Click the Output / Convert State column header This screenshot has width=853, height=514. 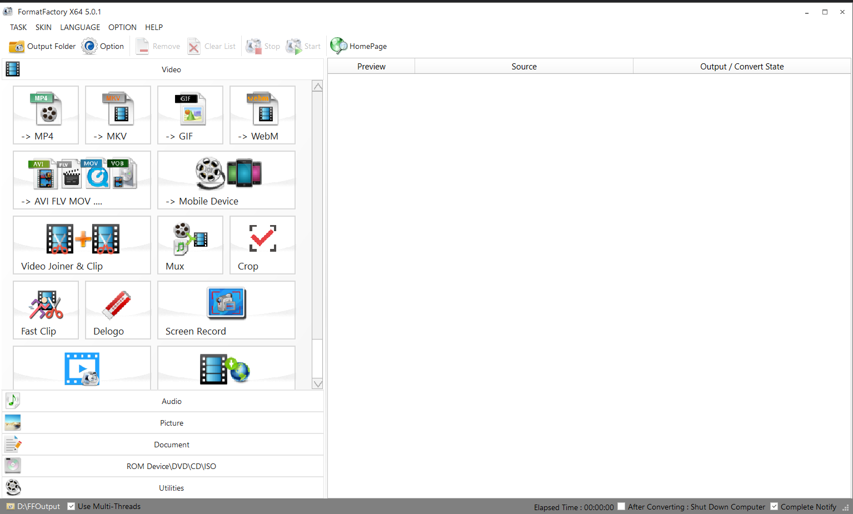tap(742, 66)
